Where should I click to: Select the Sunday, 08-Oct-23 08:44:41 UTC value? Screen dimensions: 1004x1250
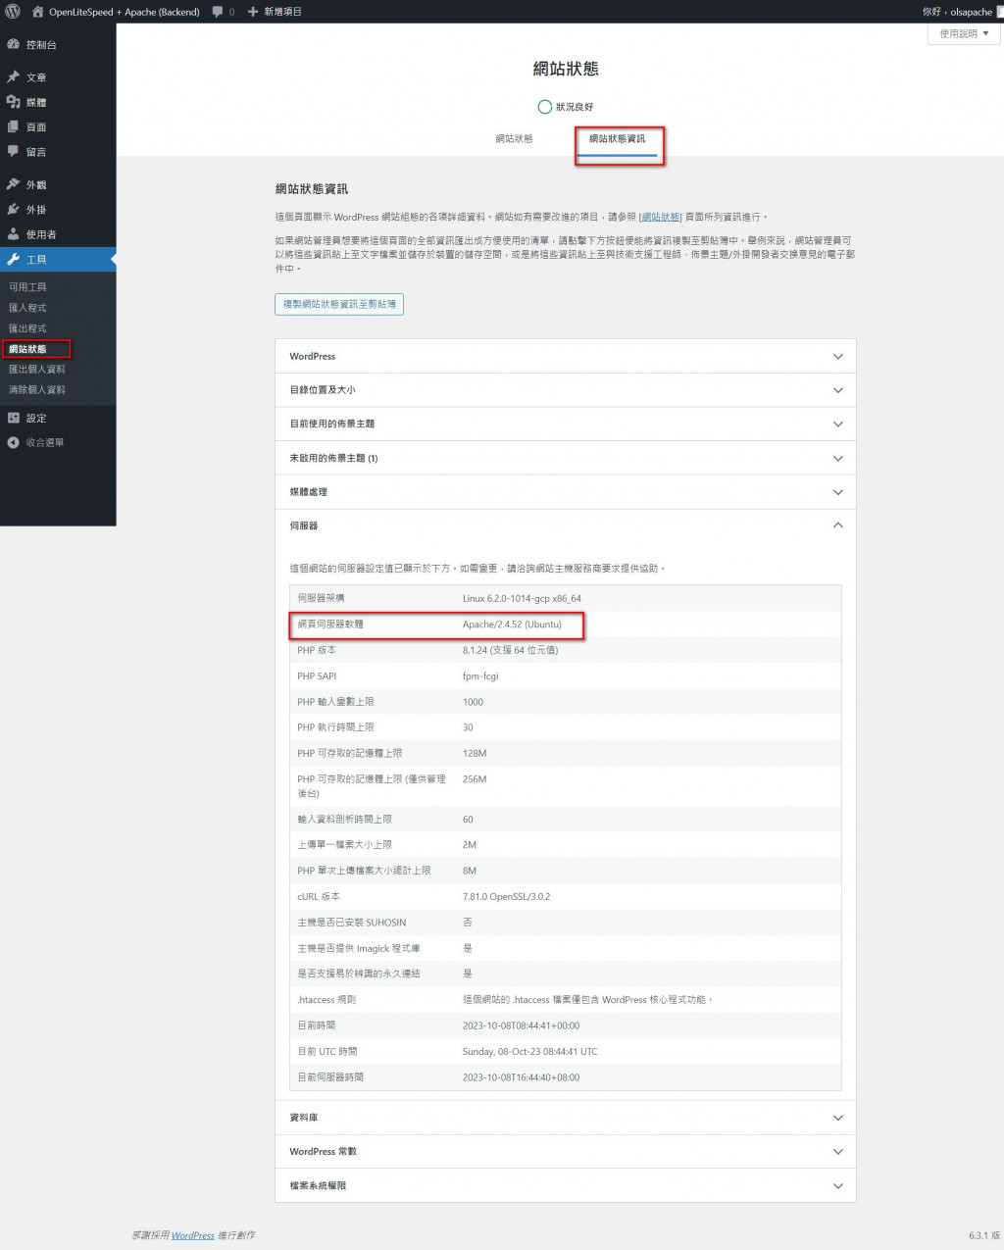pyautogui.click(x=529, y=1052)
